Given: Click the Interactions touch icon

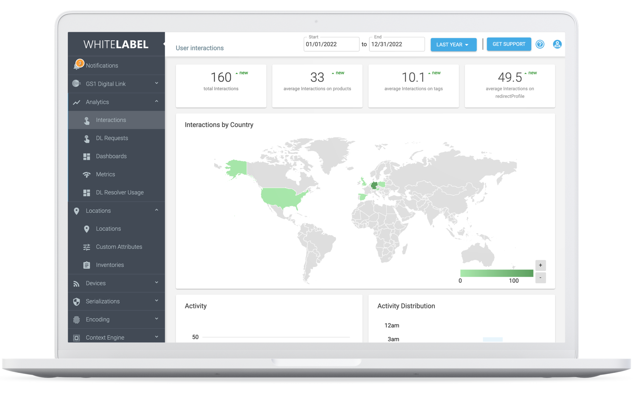Looking at the screenshot, I should click(x=87, y=120).
